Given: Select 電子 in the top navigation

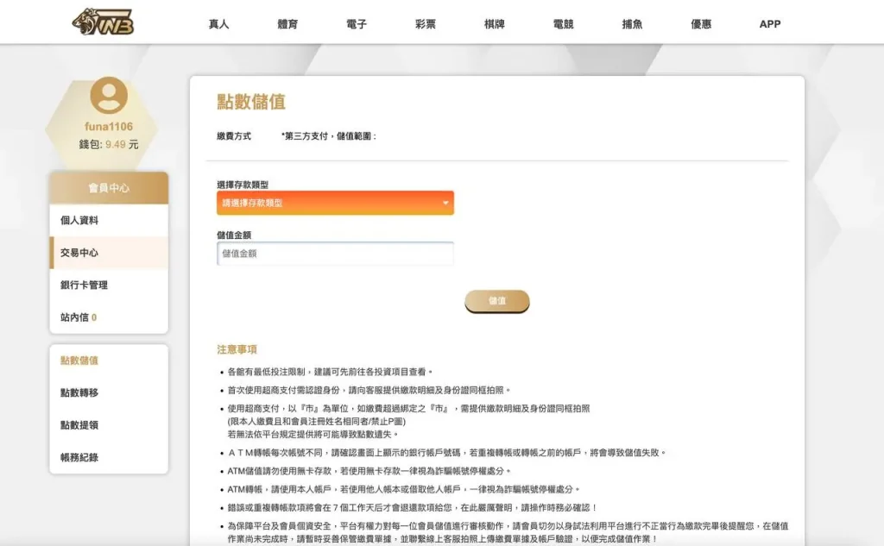Looking at the screenshot, I should 357,24.
